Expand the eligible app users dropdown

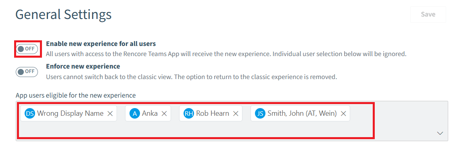coord(440,133)
